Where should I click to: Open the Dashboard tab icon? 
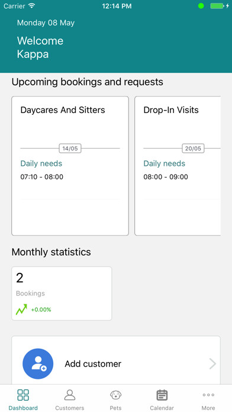tap(23, 395)
